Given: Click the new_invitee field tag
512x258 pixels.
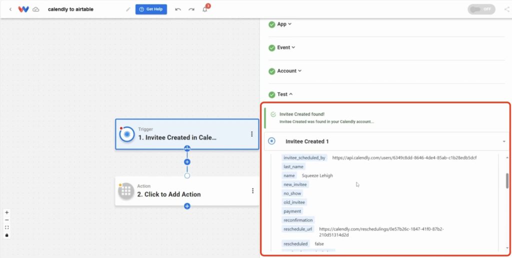Looking at the screenshot, I should (295, 184).
